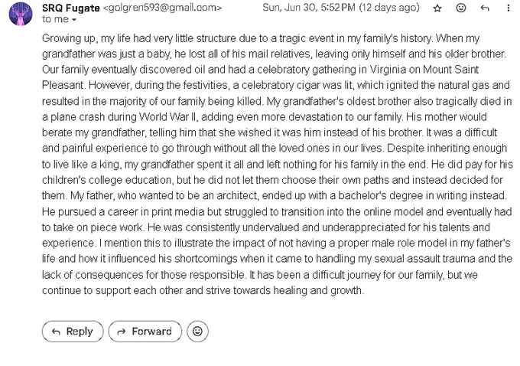Click the Forward button below the message
This screenshot has height=366, width=520.
pyautogui.click(x=145, y=331)
